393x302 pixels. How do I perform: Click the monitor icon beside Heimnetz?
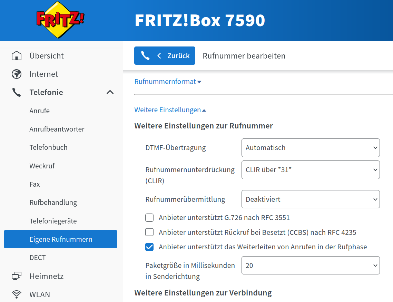point(17,276)
